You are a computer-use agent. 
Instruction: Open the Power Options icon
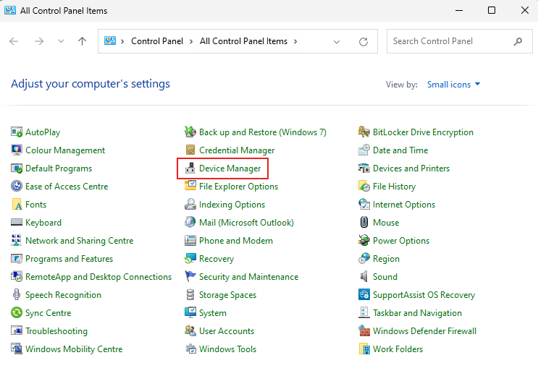click(x=364, y=241)
